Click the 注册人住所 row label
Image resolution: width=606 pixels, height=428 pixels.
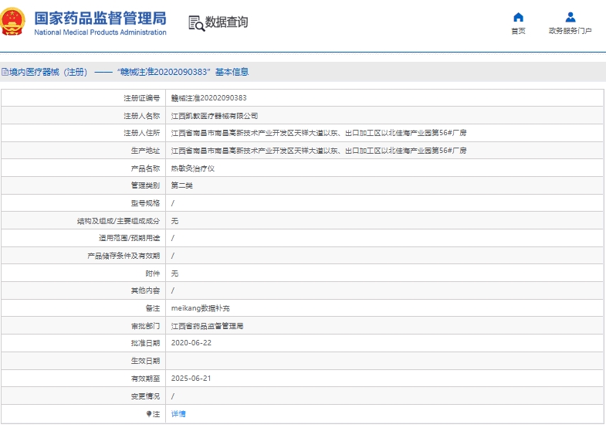click(x=141, y=133)
